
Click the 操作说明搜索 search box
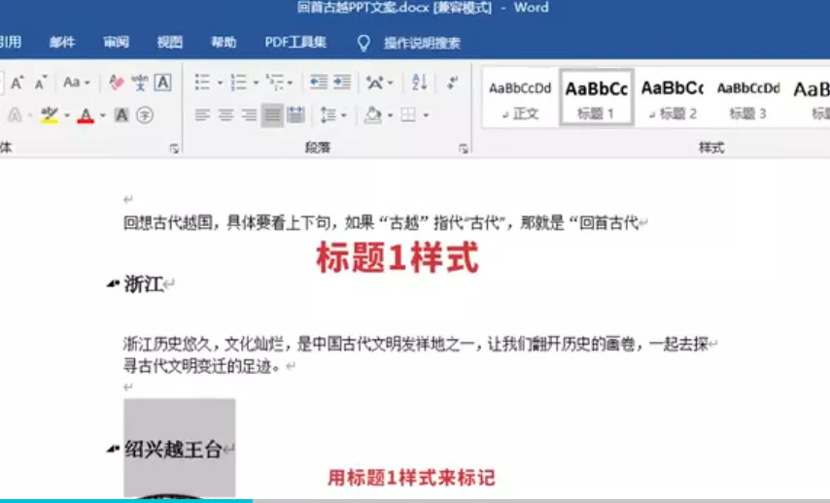422,43
